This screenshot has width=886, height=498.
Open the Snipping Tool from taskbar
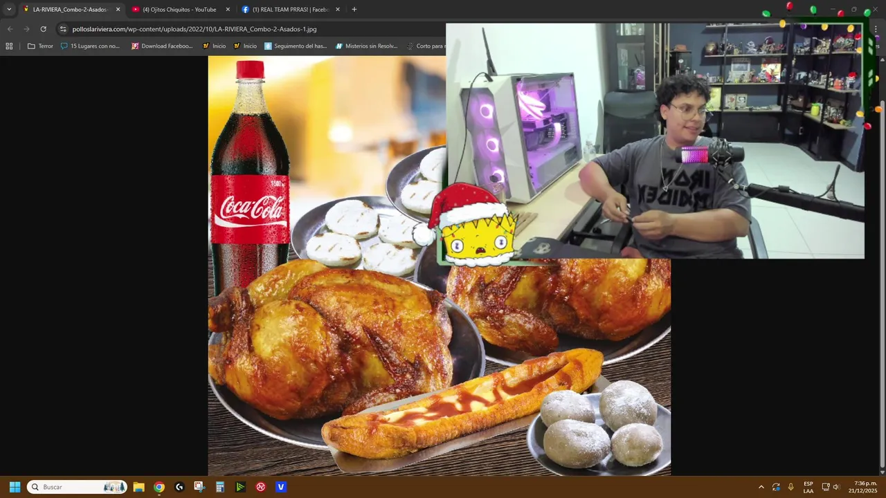(x=199, y=487)
